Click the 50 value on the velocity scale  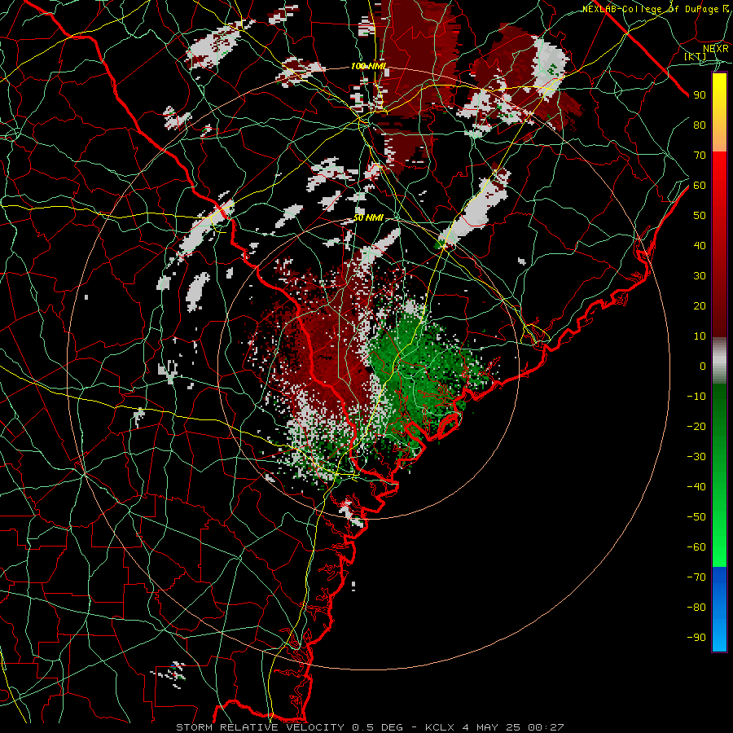pos(700,216)
